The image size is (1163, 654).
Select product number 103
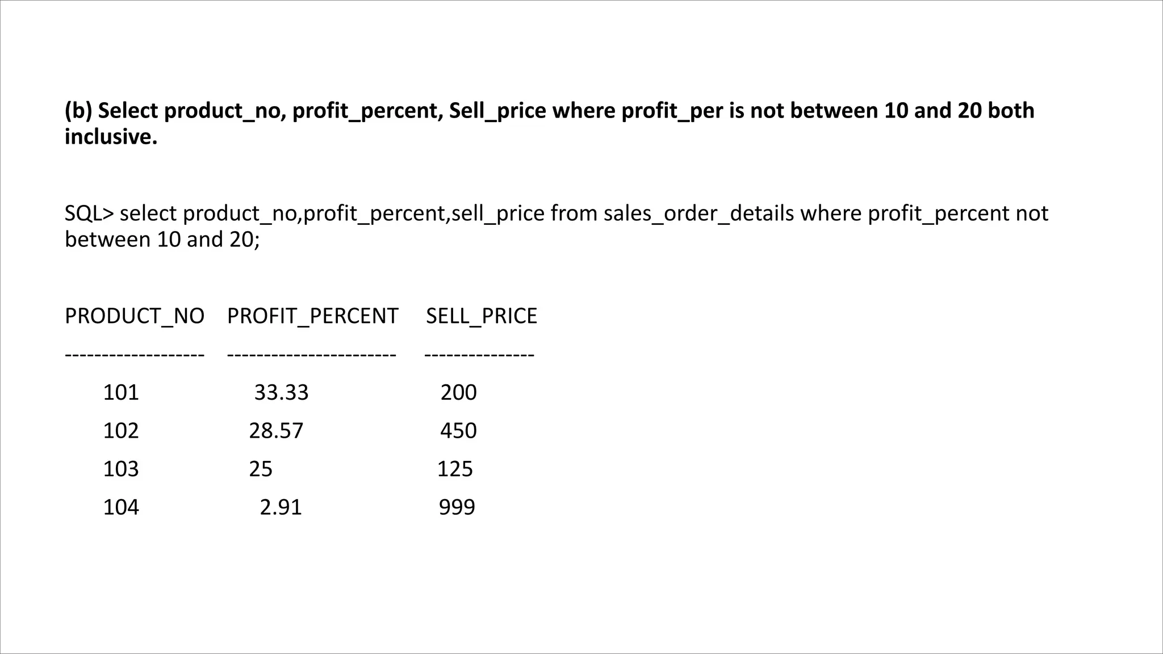121,469
